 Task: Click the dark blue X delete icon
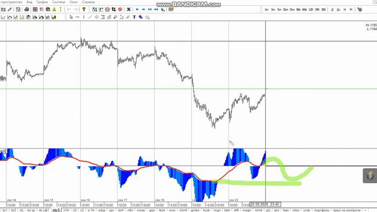(128, 9)
